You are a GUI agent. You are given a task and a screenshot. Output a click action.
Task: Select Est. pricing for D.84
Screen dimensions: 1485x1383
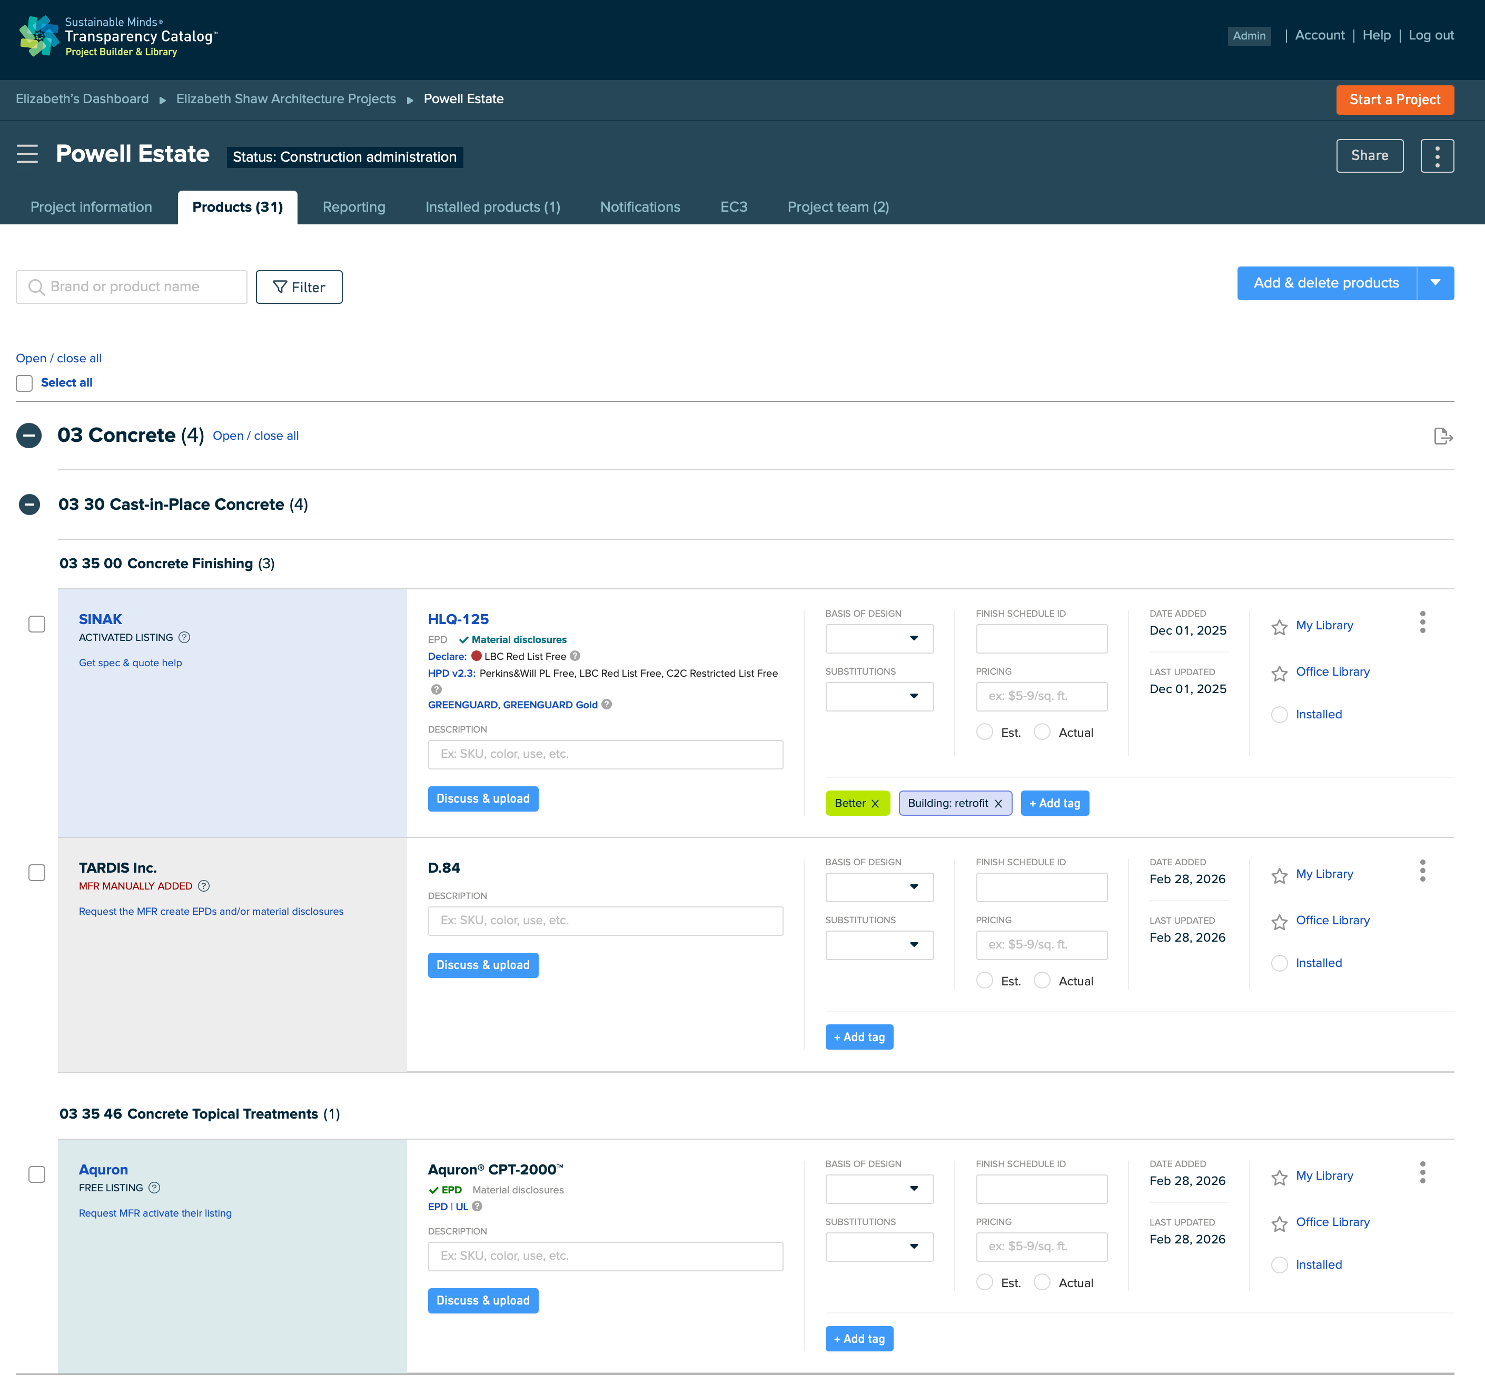tap(985, 981)
